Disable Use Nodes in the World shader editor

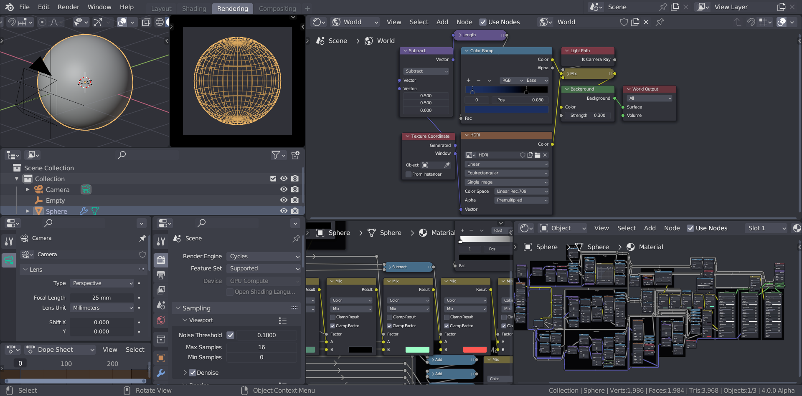tap(483, 22)
